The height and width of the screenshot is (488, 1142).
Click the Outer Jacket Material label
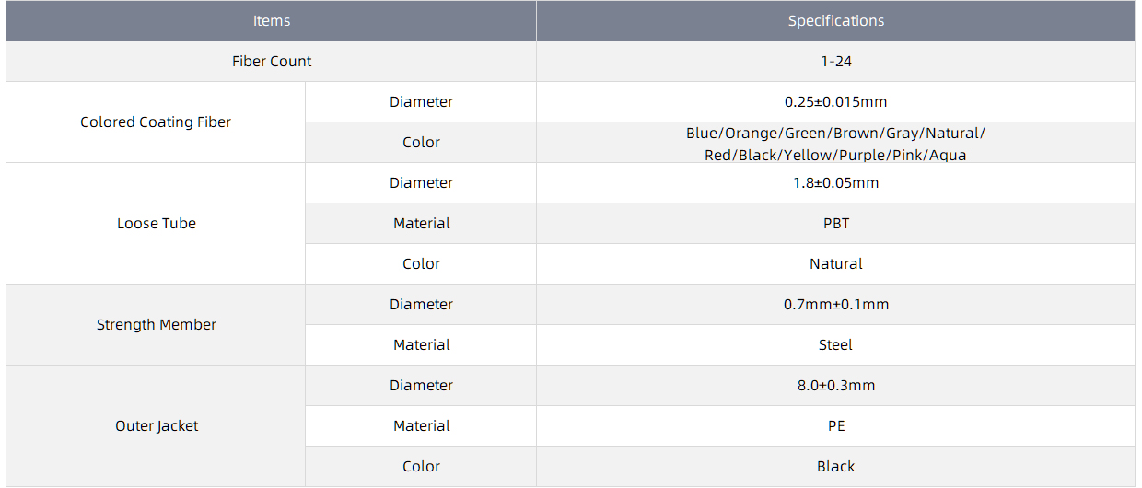coord(421,425)
